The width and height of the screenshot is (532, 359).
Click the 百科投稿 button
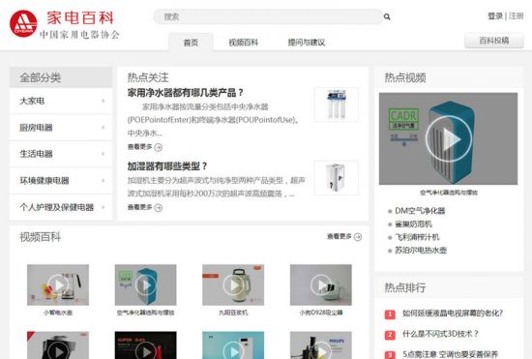[493, 41]
